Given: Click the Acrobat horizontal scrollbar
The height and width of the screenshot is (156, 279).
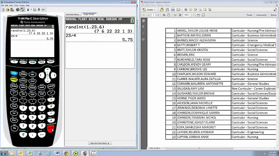Looking at the screenshot, I should tap(199, 148).
